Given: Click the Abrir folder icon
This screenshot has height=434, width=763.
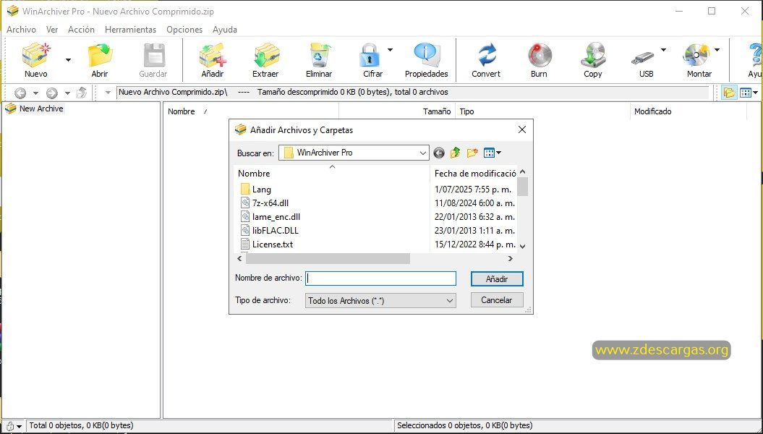Looking at the screenshot, I should point(101,55).
